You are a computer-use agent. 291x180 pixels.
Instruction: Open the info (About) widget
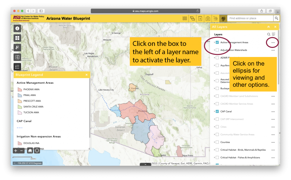point(17,28)
